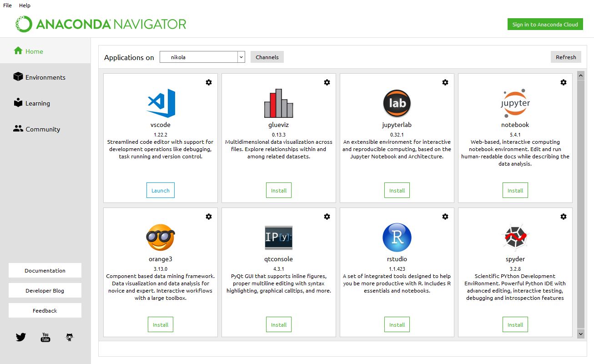Click the rstudio version 1.1.423 text
Screen dimensions: 594x364
click(x=397, y=268)
